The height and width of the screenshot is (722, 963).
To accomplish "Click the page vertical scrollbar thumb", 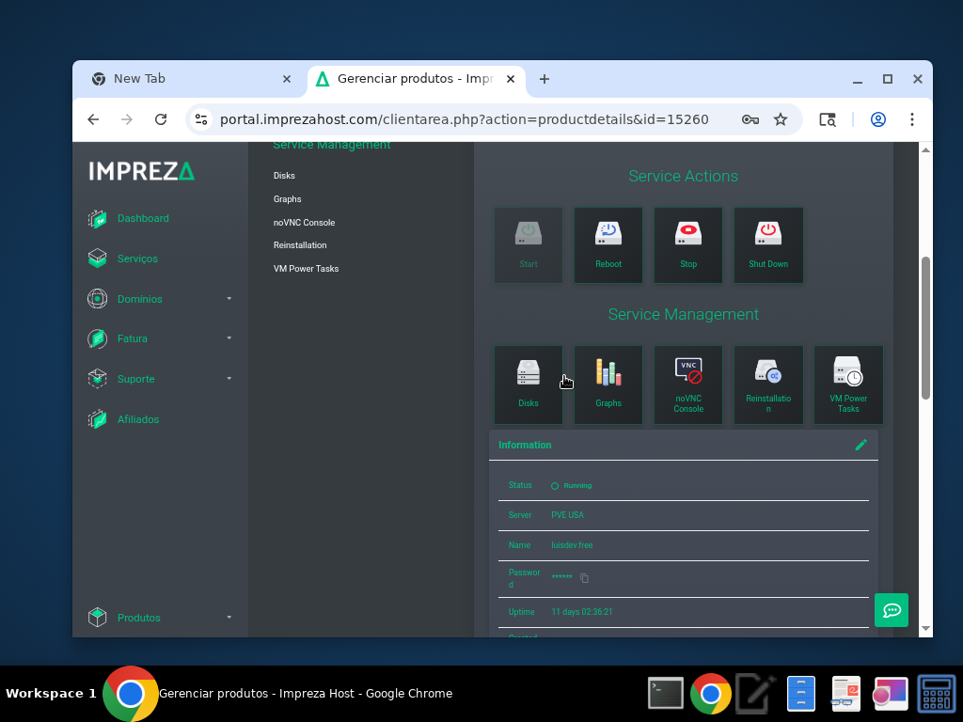I will [925, 328].
